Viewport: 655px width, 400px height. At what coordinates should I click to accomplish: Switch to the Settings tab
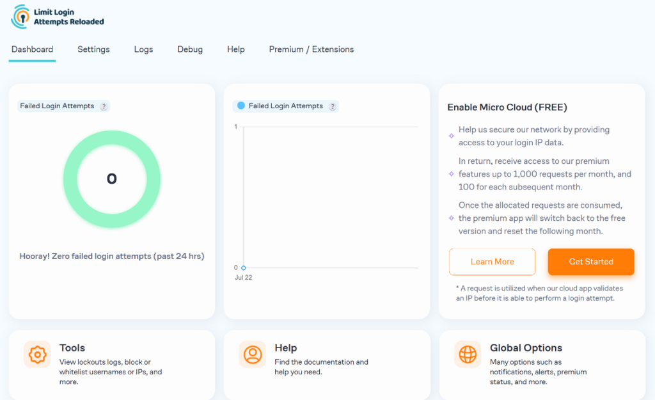pos(93,49)
